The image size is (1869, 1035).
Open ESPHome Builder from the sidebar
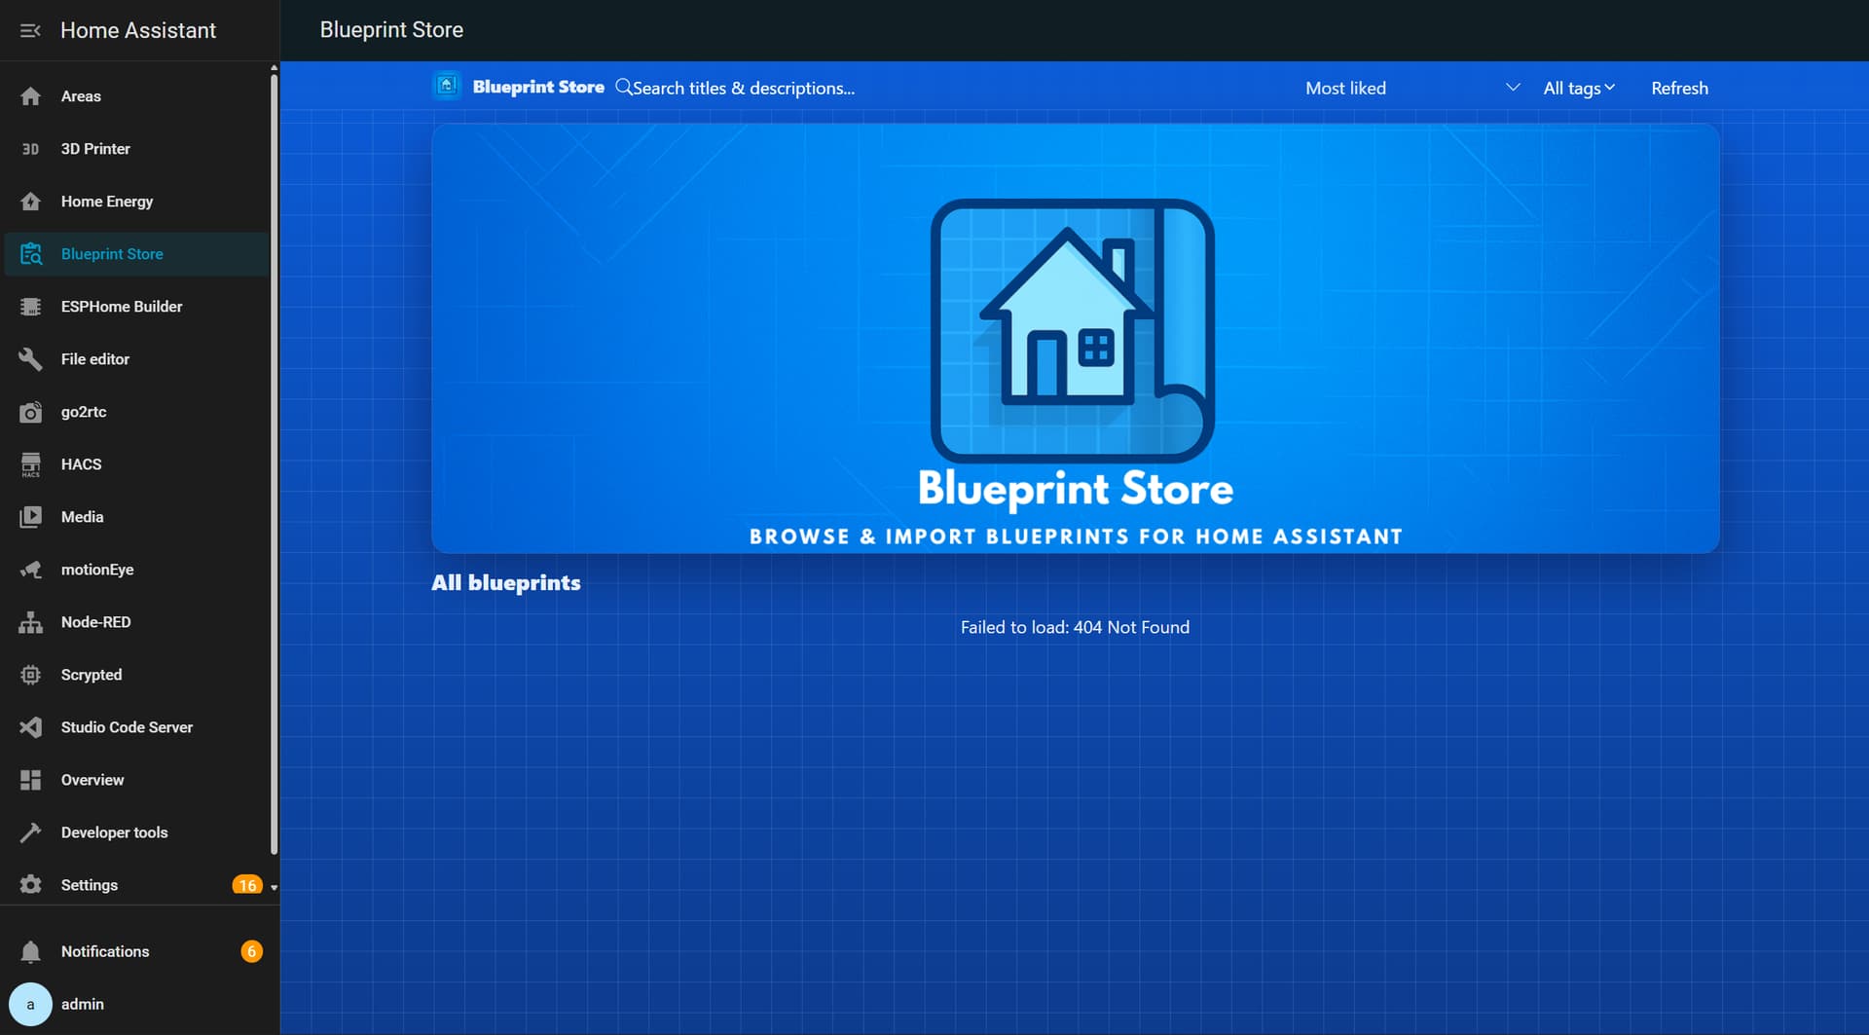(x=136, y=307)
